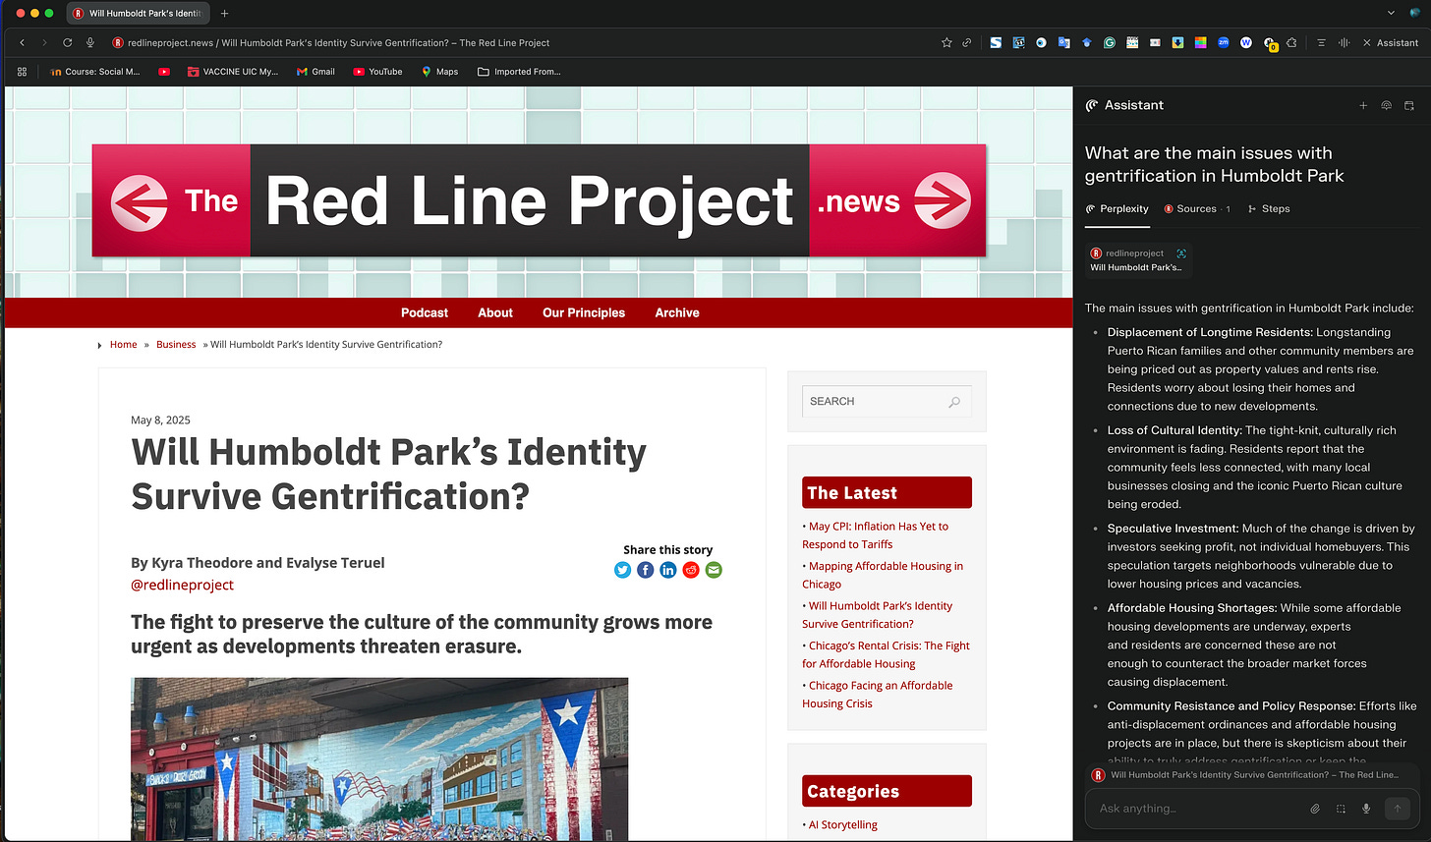The height and width of the screenshot is (842, 1431).
Task: Open the YouTube labeled bookmark
Action: click(377, 72)
